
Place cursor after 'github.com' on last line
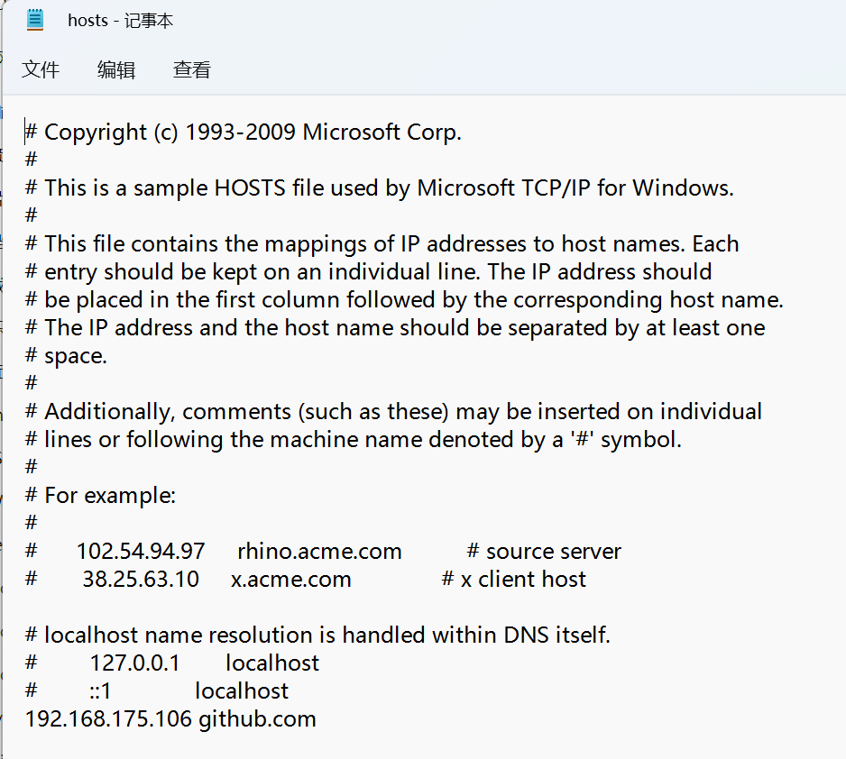(x=317, y=719)
